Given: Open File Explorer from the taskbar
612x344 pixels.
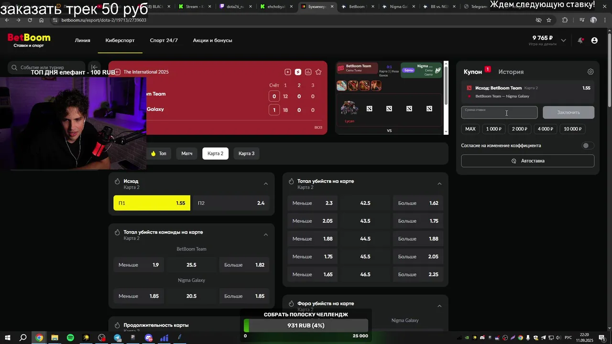Looking at the screenshot, I should [x=55, y=338].
